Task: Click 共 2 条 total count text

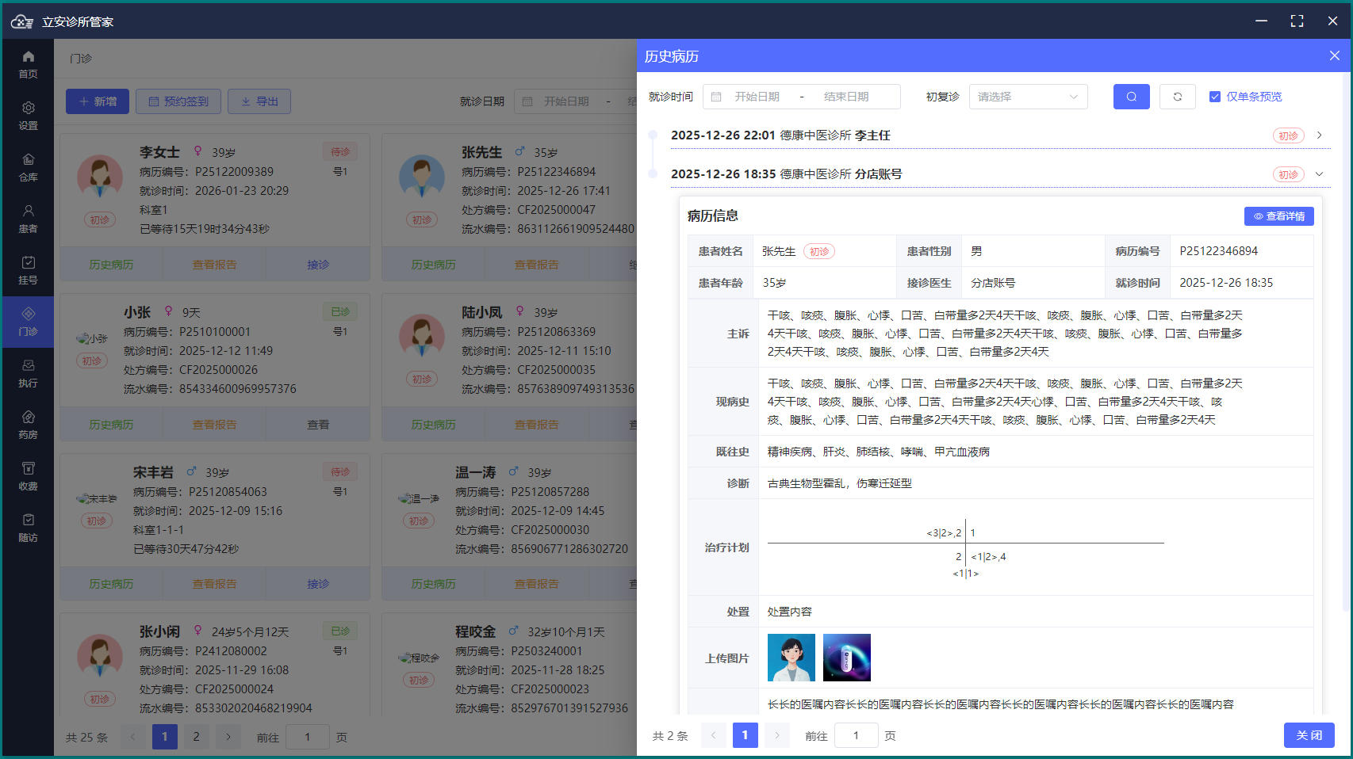Action: [670, 736]
